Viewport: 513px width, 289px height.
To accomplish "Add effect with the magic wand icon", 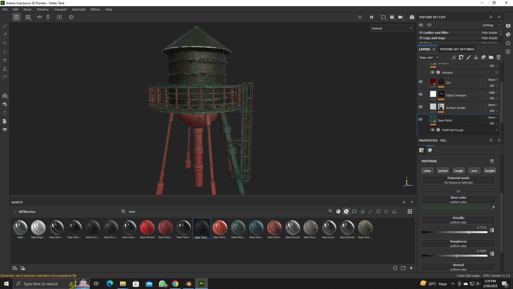I will (454, 57).
